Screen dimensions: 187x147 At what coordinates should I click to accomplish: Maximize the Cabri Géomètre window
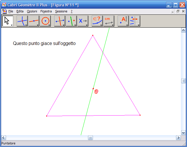(x=175, y=5)
